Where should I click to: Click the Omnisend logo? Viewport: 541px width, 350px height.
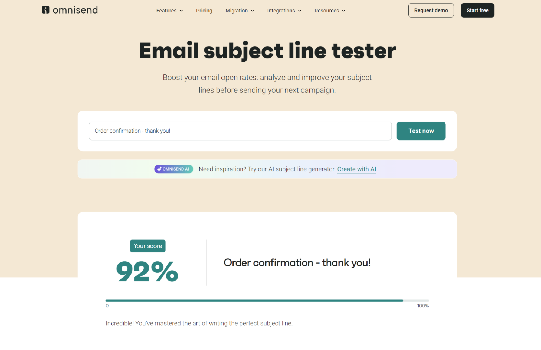[70, 10]
